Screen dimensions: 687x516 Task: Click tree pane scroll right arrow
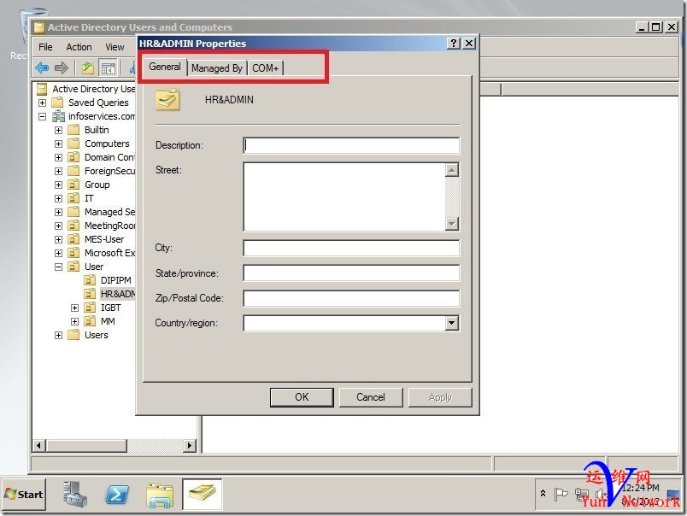click(190, 445)
